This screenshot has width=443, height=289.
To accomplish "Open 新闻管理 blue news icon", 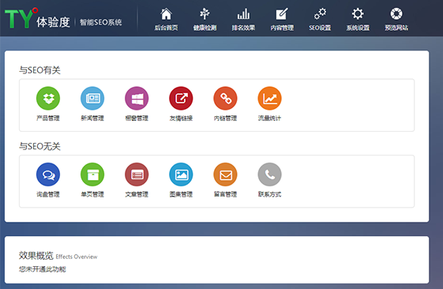I will click(x=92, y=98).
